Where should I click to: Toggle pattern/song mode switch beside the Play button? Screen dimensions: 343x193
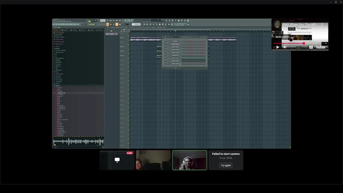click(x=90, y=20)
